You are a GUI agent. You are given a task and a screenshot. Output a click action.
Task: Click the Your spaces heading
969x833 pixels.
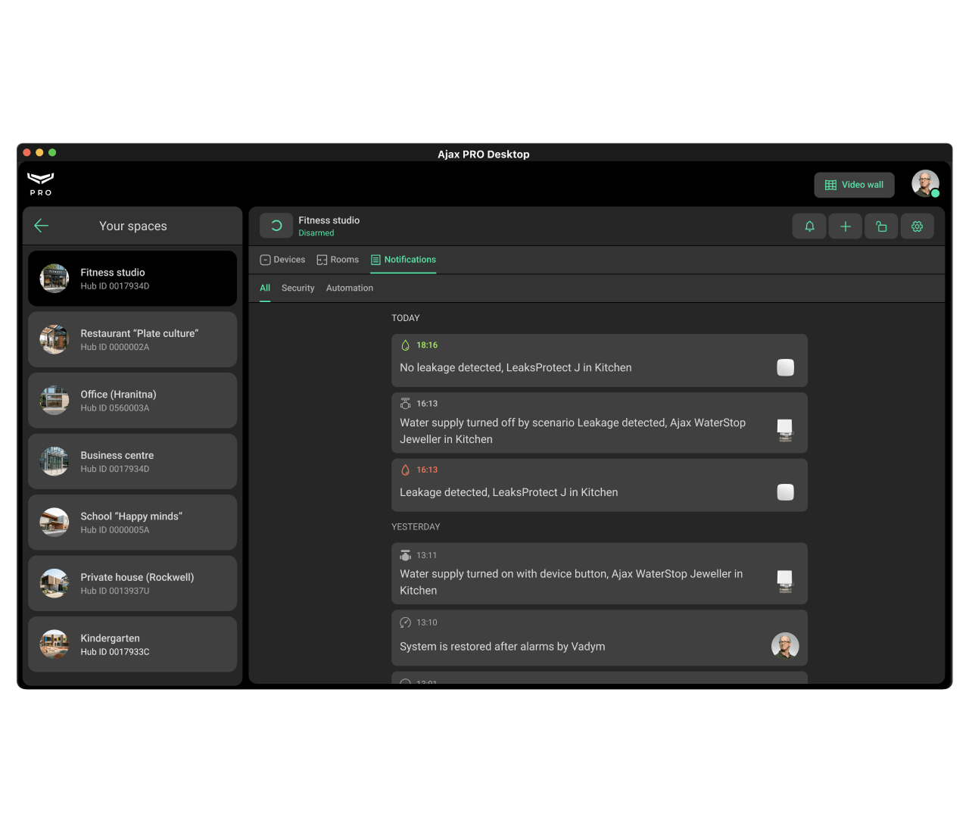pyautogui.click(x=133, y=226)
